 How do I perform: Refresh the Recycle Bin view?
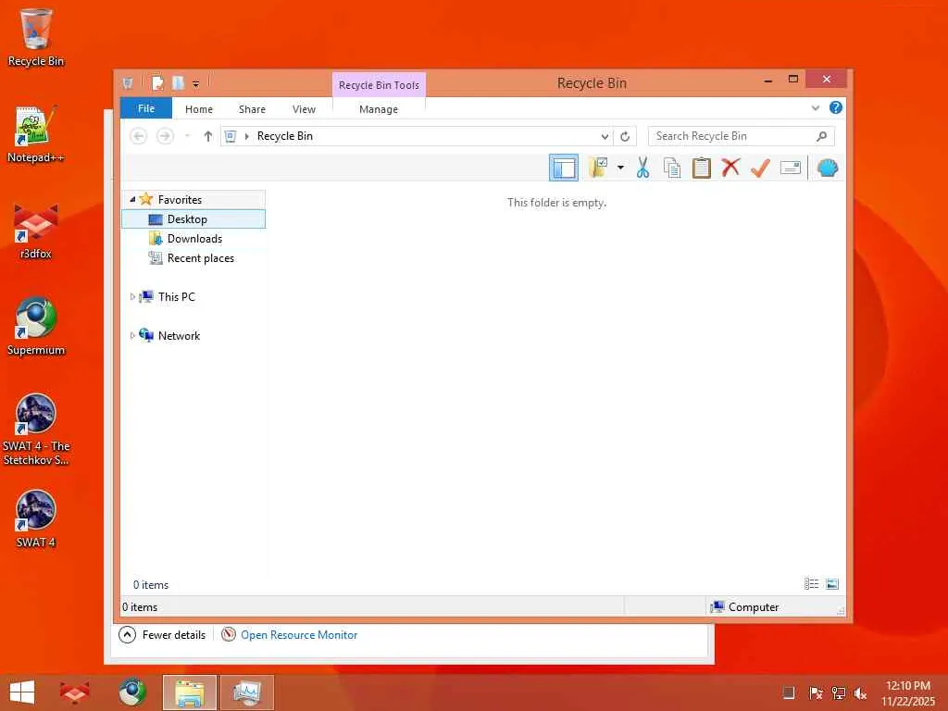[x=625, y=137]
